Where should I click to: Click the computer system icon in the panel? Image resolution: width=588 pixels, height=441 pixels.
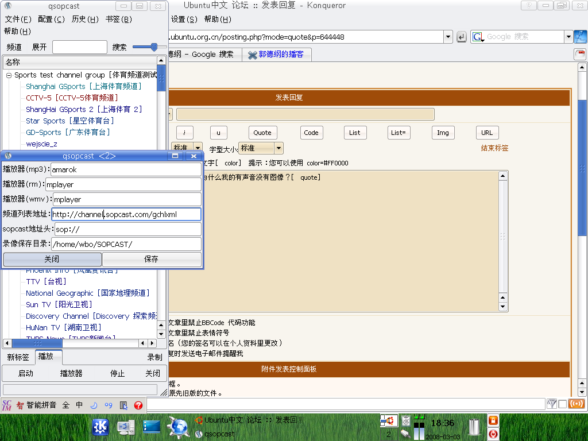[x=126, y=427]
